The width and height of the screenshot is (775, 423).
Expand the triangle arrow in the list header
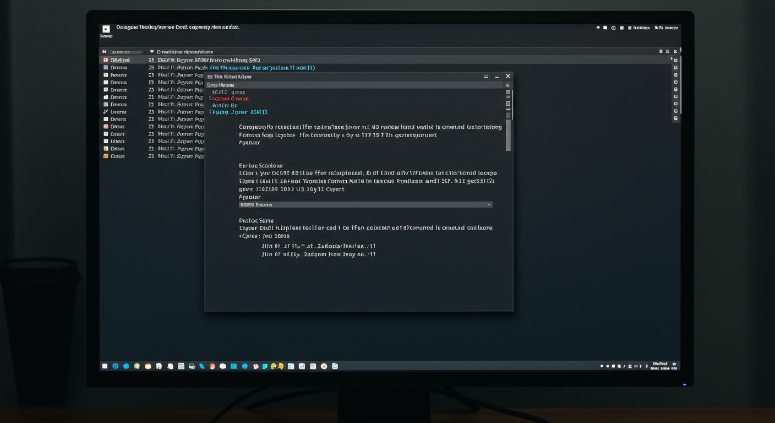click(x=152, y=52)
